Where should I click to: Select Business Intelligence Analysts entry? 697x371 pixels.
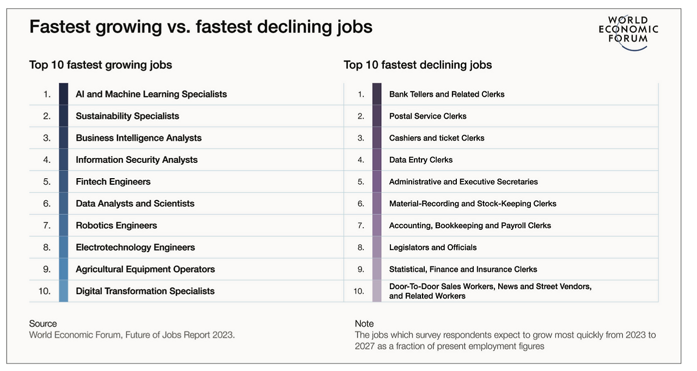(x=139, y=138)
